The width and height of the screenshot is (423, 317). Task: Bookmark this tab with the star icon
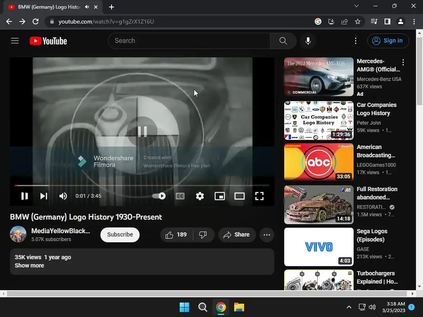358,21
